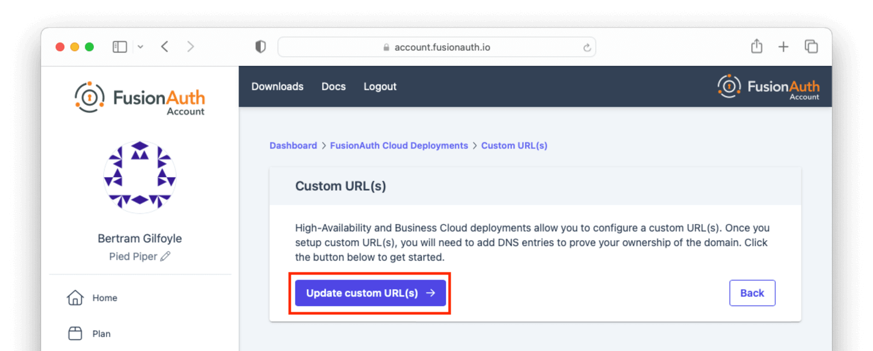Click the Safari share icon
The image size is (873, 351).
coord(756,46)
